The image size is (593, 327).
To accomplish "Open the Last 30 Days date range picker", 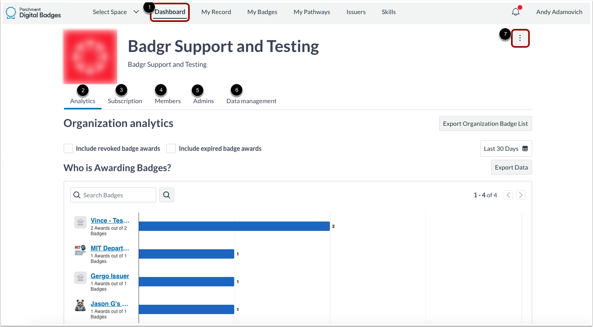I will (506, 148).
